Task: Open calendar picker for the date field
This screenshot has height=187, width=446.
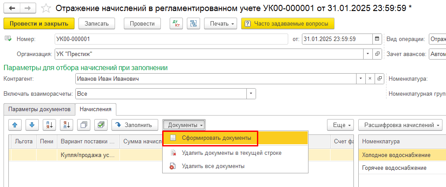Action: tap(377, 39)
